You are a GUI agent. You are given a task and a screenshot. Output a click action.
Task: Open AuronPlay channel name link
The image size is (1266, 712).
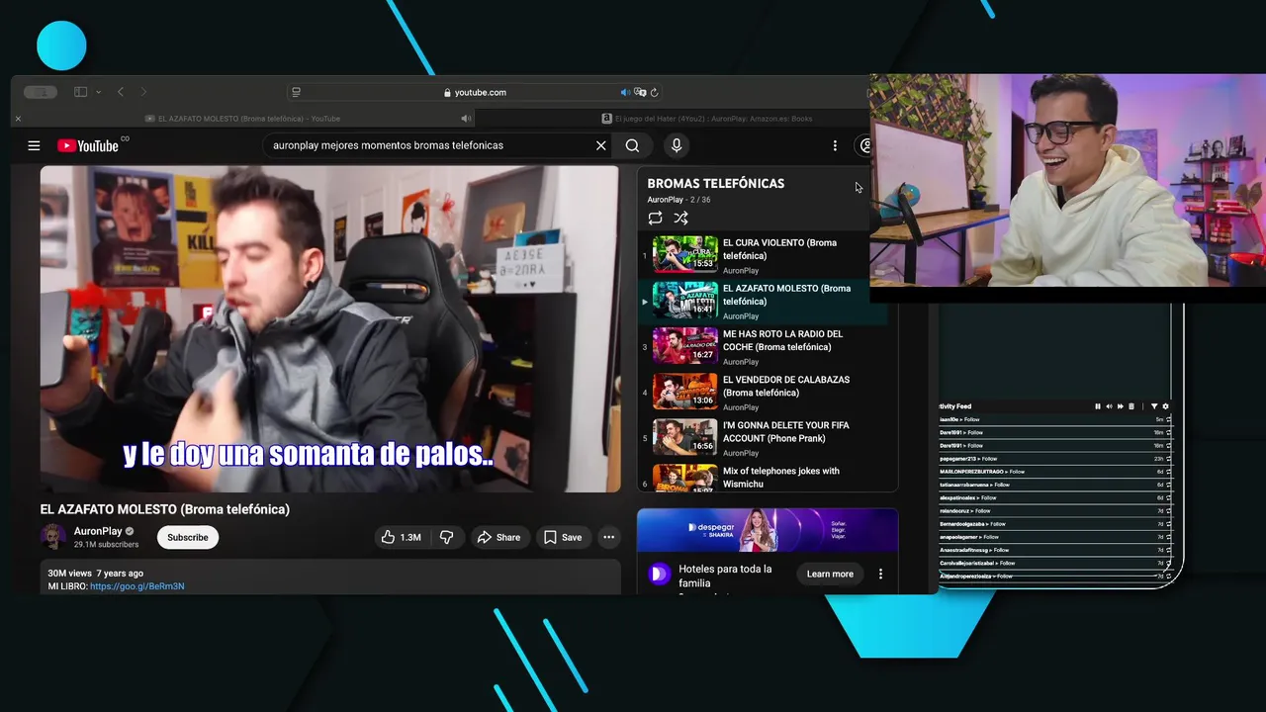point(98,531)
